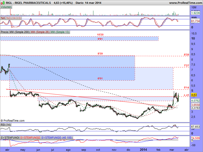Click the 2014 year label on the time axis
This screenshot has width=203, height=152.
click(143, 150)
